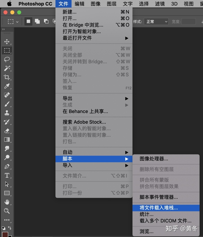
Task: Enable Subtract from Selection mode
Action: pos(46,21)
